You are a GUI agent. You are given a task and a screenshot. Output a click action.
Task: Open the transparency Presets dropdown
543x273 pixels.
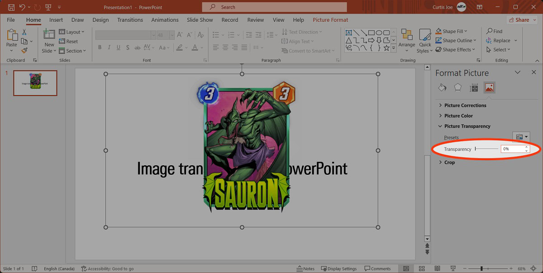tap(522, 137)
